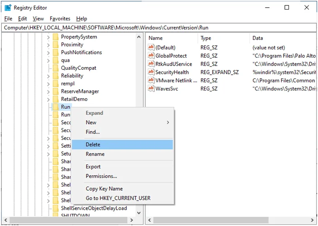Click the RtkAudUService string value icon
The width and height of the screenshot is (318, 226).
coord(151,64)
